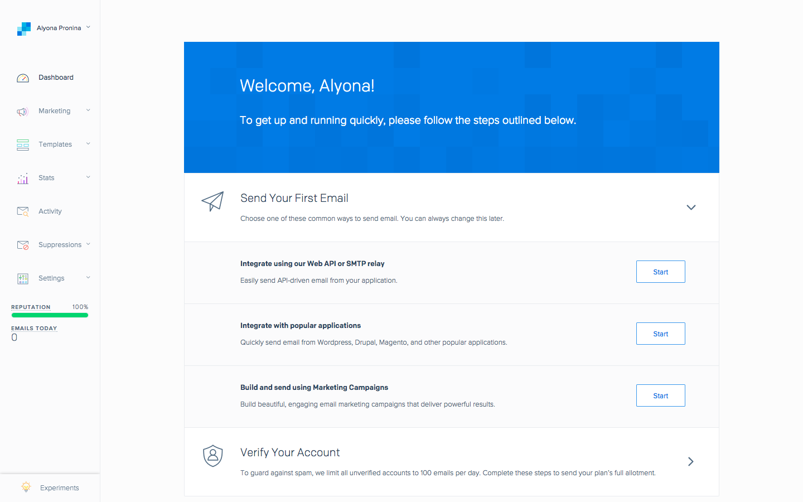Image resolution: width=803 pixels, height=502 pixels.
Task: Click the green reputation progress bar
Action: (x=50, y=315)
